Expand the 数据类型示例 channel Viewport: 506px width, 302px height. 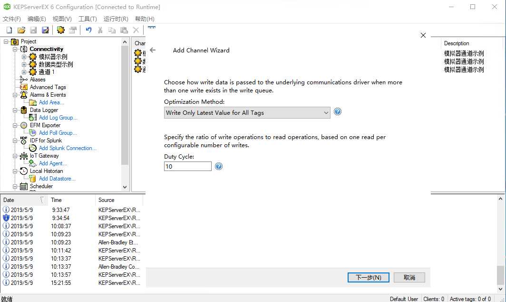[24, 64]
